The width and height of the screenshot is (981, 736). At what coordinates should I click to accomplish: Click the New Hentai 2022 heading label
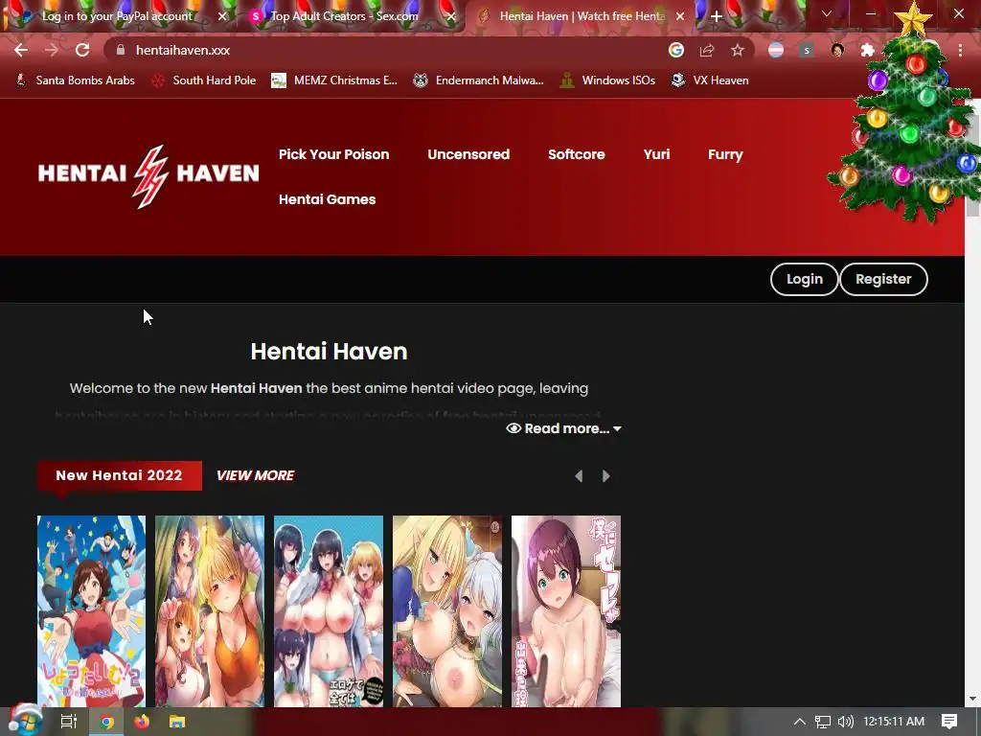(120, 475)
